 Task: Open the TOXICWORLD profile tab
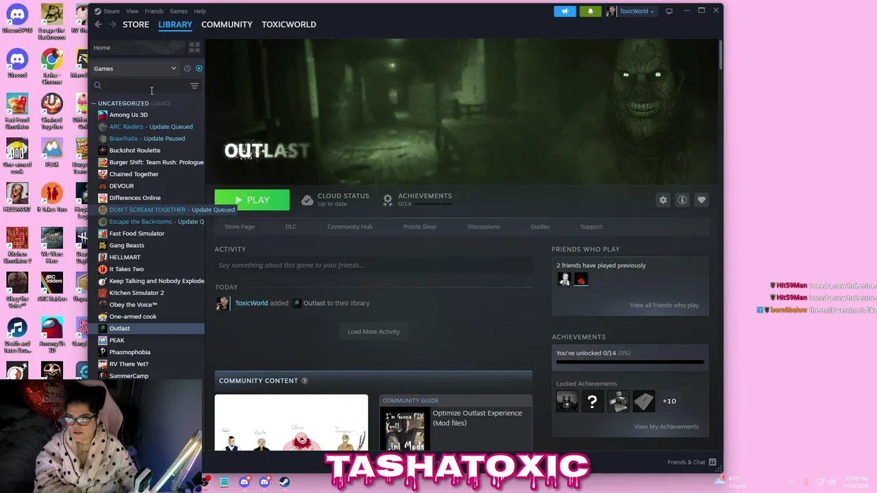point(288,25)
